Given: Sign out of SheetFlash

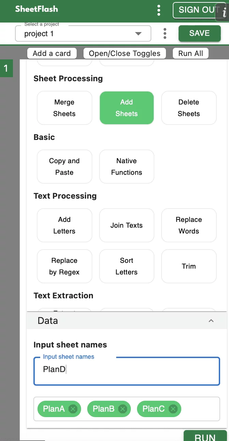Looking at the screenshot, I should [x=196, y=10].
